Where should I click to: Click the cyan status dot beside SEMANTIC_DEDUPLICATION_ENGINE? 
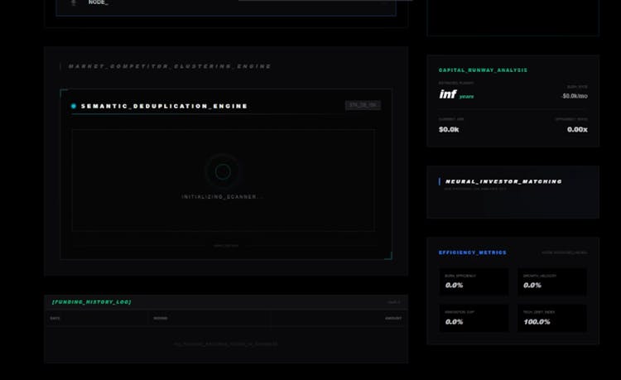pos(74,106)
